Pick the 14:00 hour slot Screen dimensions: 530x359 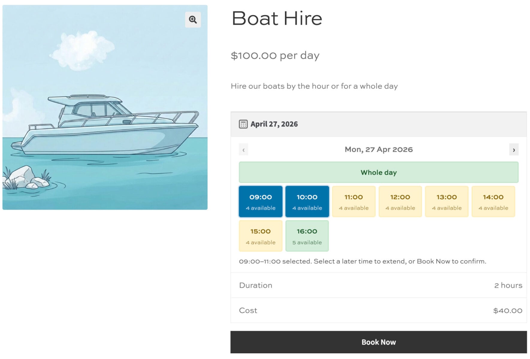(x=493, y=201)
